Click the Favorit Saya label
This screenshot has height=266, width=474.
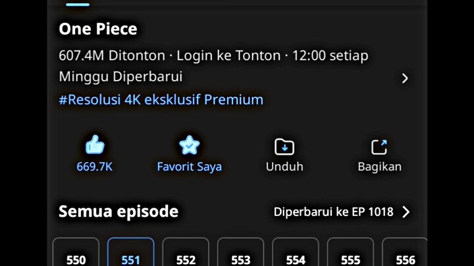189,167
